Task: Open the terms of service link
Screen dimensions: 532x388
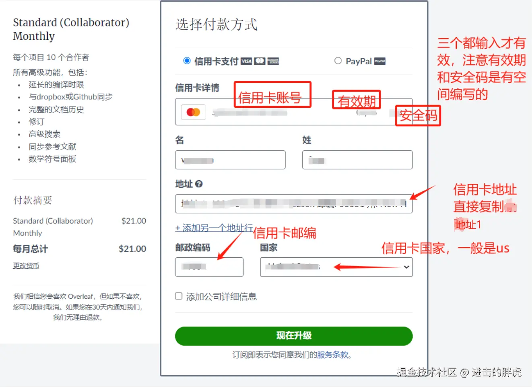Action: pyautogui.click(x=332, y=355)
